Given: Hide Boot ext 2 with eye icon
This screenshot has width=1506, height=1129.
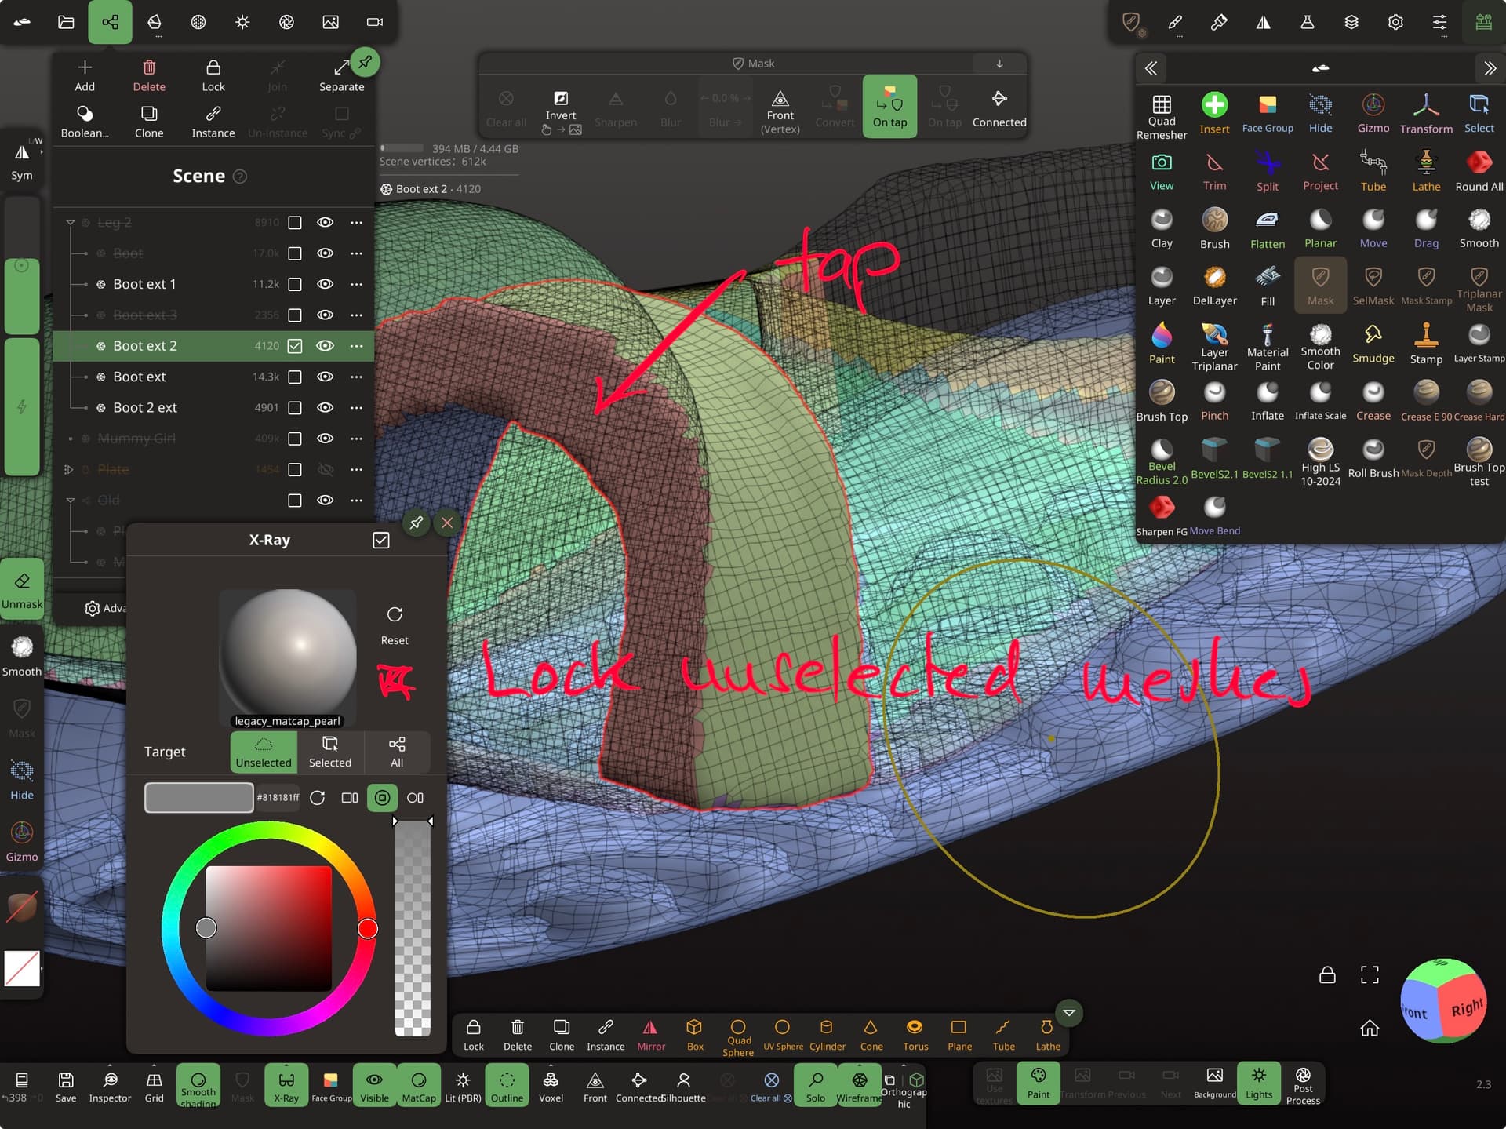Looking at the screenshot, I should tap(325, 346).
